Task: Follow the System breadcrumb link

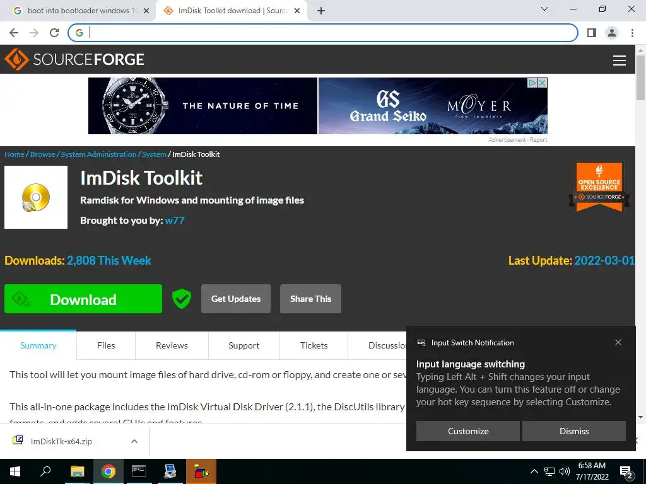Action: click(154, 154)
